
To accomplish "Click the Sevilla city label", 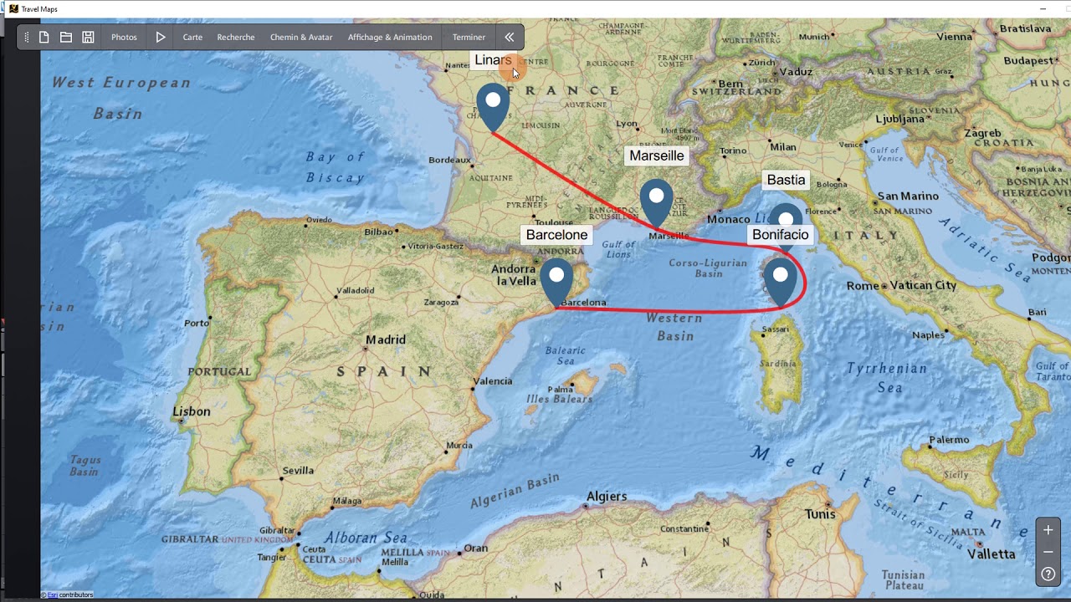I will [x=298, y=471].
